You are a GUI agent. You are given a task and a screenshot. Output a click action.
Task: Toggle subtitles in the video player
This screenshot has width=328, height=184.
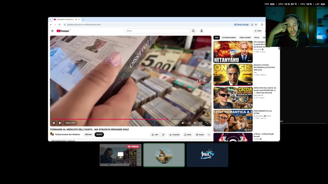coord(189,123)
